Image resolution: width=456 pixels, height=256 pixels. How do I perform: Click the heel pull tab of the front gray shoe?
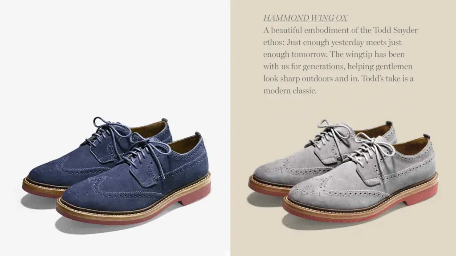tap(426, 136)
